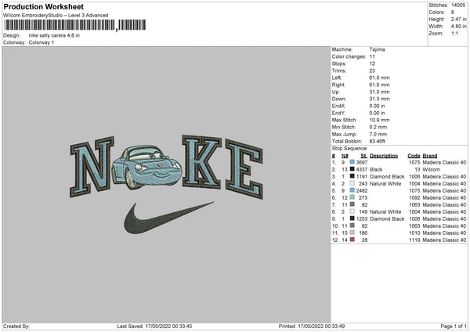Screen dimensions: 470x332
Task: Select the light blue swatch in row 6
Action: pos(352,197)
